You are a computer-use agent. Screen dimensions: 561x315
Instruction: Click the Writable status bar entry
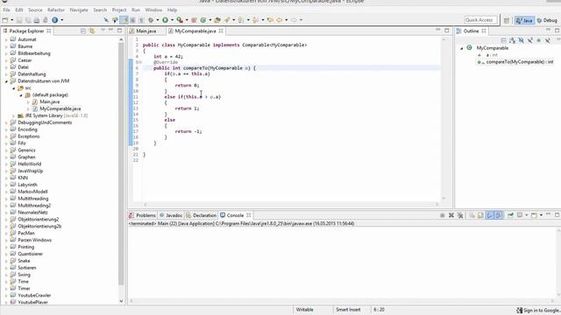[x=304, y=310]
